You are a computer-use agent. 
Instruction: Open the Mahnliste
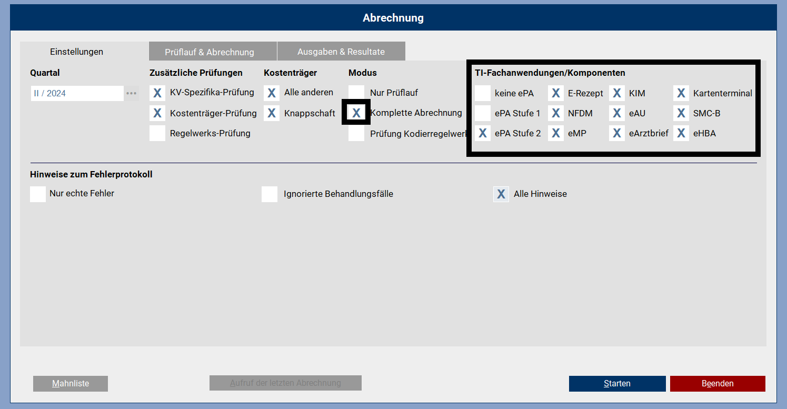(x=71, y=384)
